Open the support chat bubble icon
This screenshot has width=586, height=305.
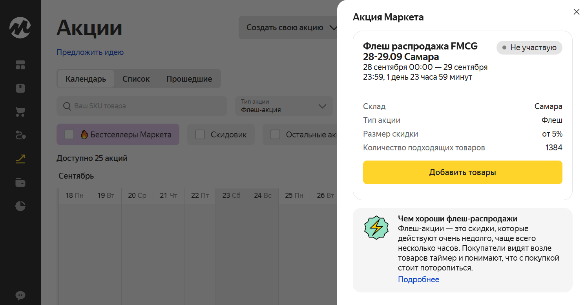click(x=20, y=296)
